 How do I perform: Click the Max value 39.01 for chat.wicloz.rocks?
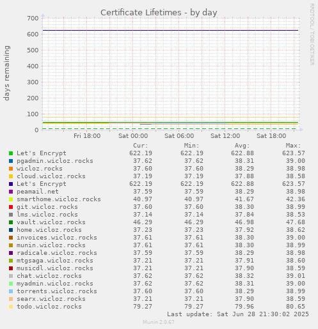296,276
